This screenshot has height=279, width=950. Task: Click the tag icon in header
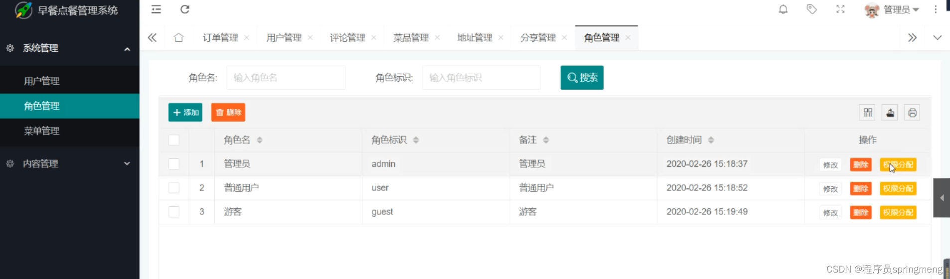pyautogui.click(x=811, y=9)
